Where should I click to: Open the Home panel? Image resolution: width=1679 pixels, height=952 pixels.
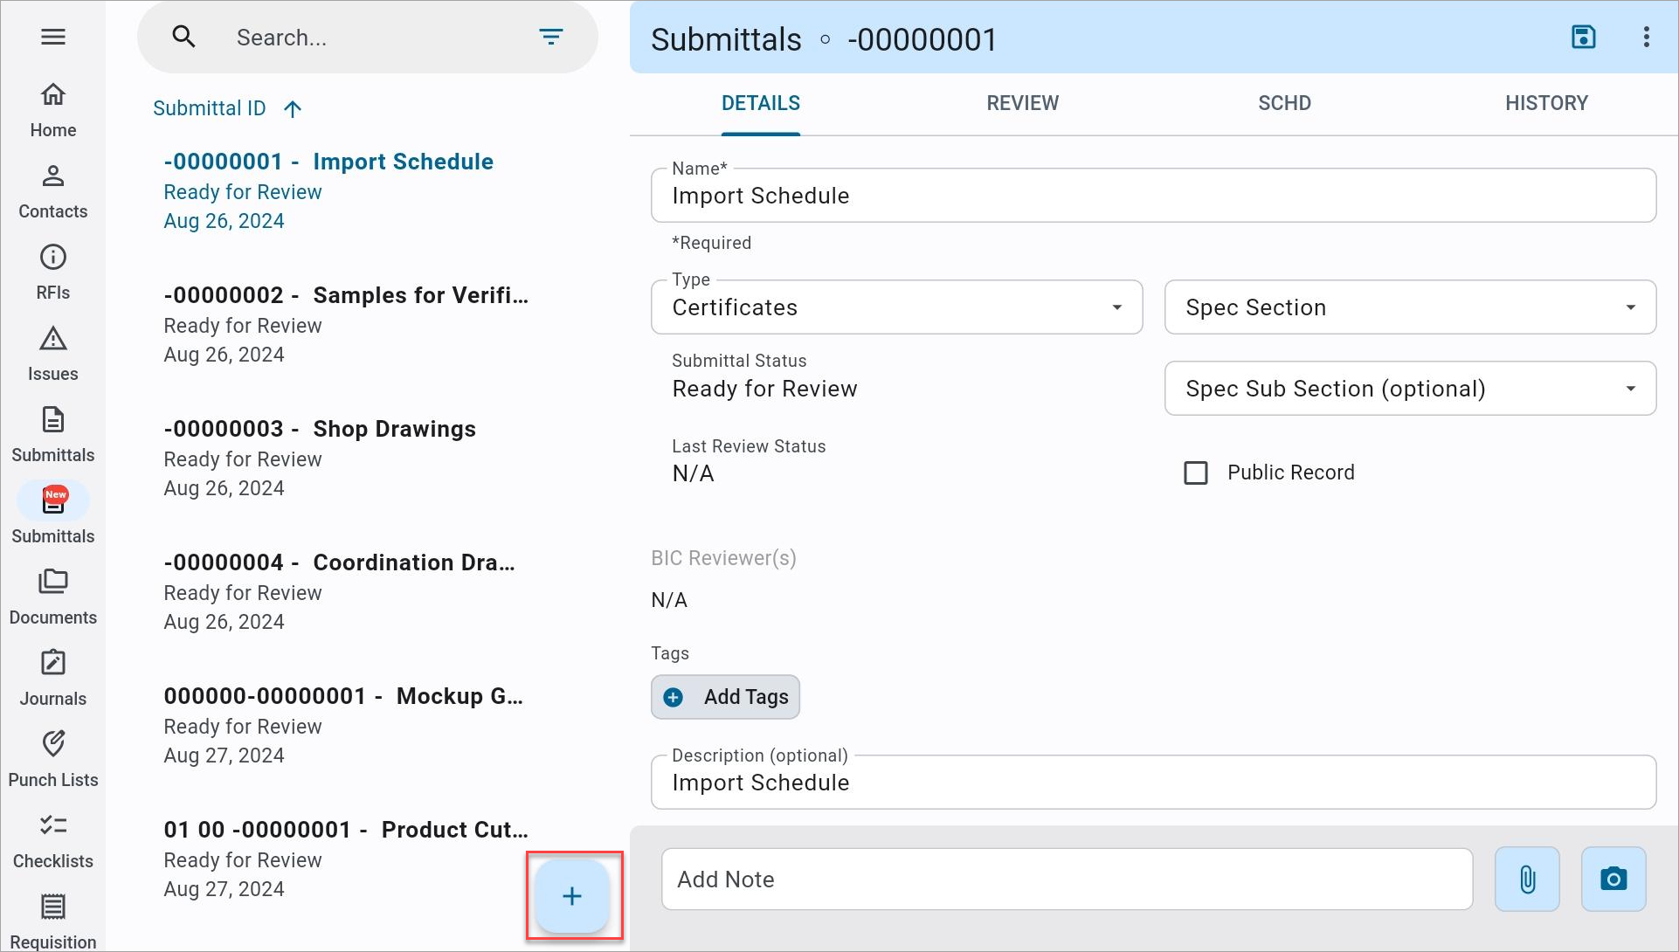[x=53, y=109]
